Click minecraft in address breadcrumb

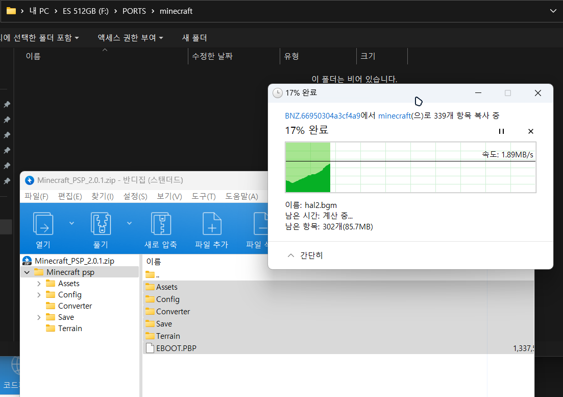tap(176, 11)
